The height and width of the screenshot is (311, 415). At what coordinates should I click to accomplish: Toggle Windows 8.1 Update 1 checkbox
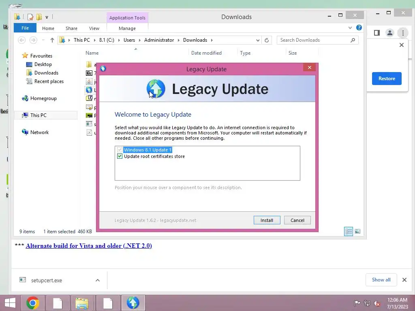pos(120,150)
